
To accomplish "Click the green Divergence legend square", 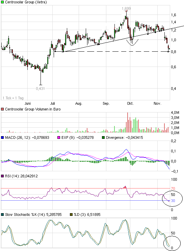I will [x=103, y=137].
